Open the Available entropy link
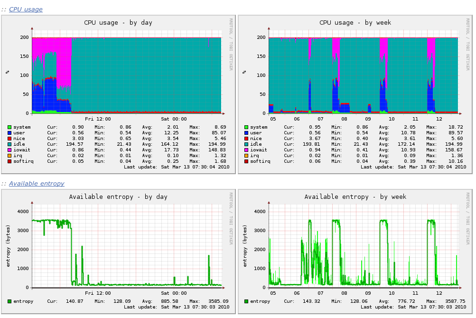 click(x=37, y=184)
